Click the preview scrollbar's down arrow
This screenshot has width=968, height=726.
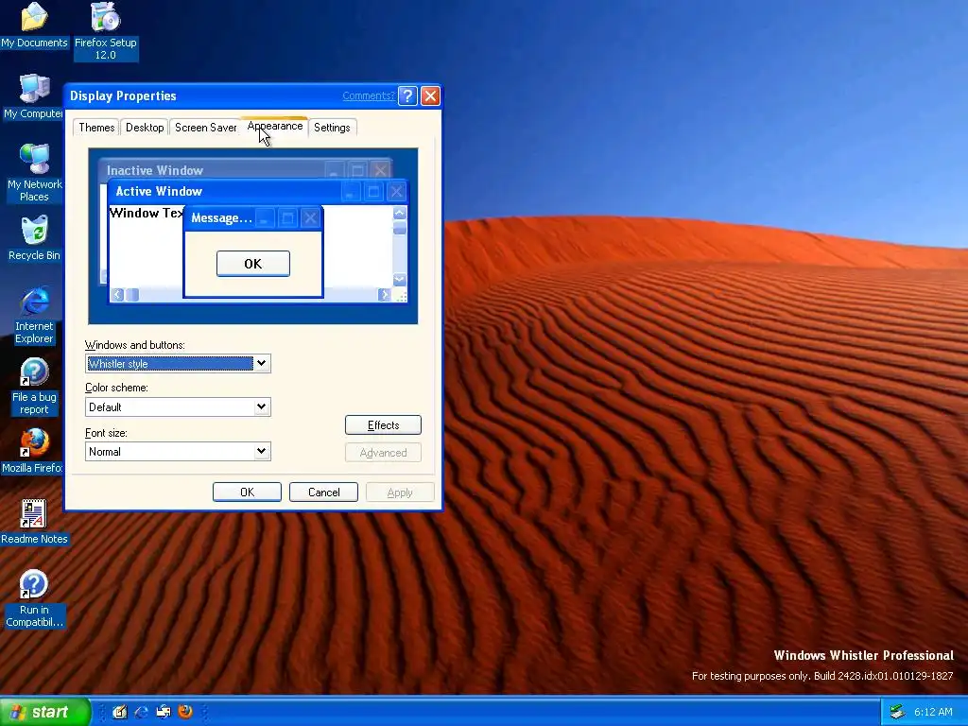(400, 279)
